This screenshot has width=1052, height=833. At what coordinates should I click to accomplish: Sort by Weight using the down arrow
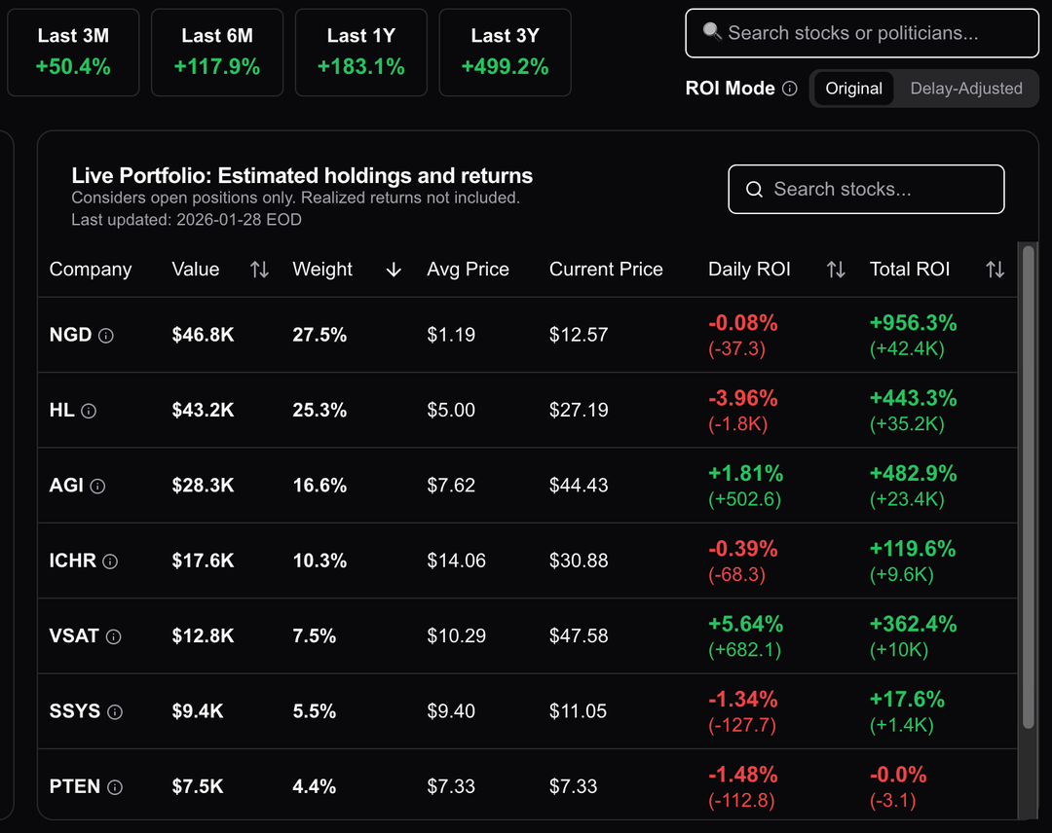394,270
